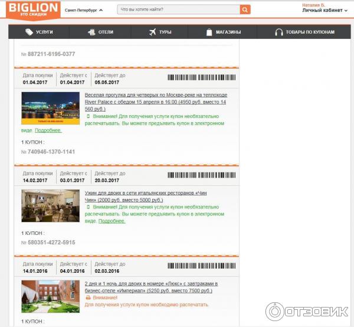Click the River Palace night photo thumbnail
The height and width of the screenshot is (327, 354).
pos(50,108)
